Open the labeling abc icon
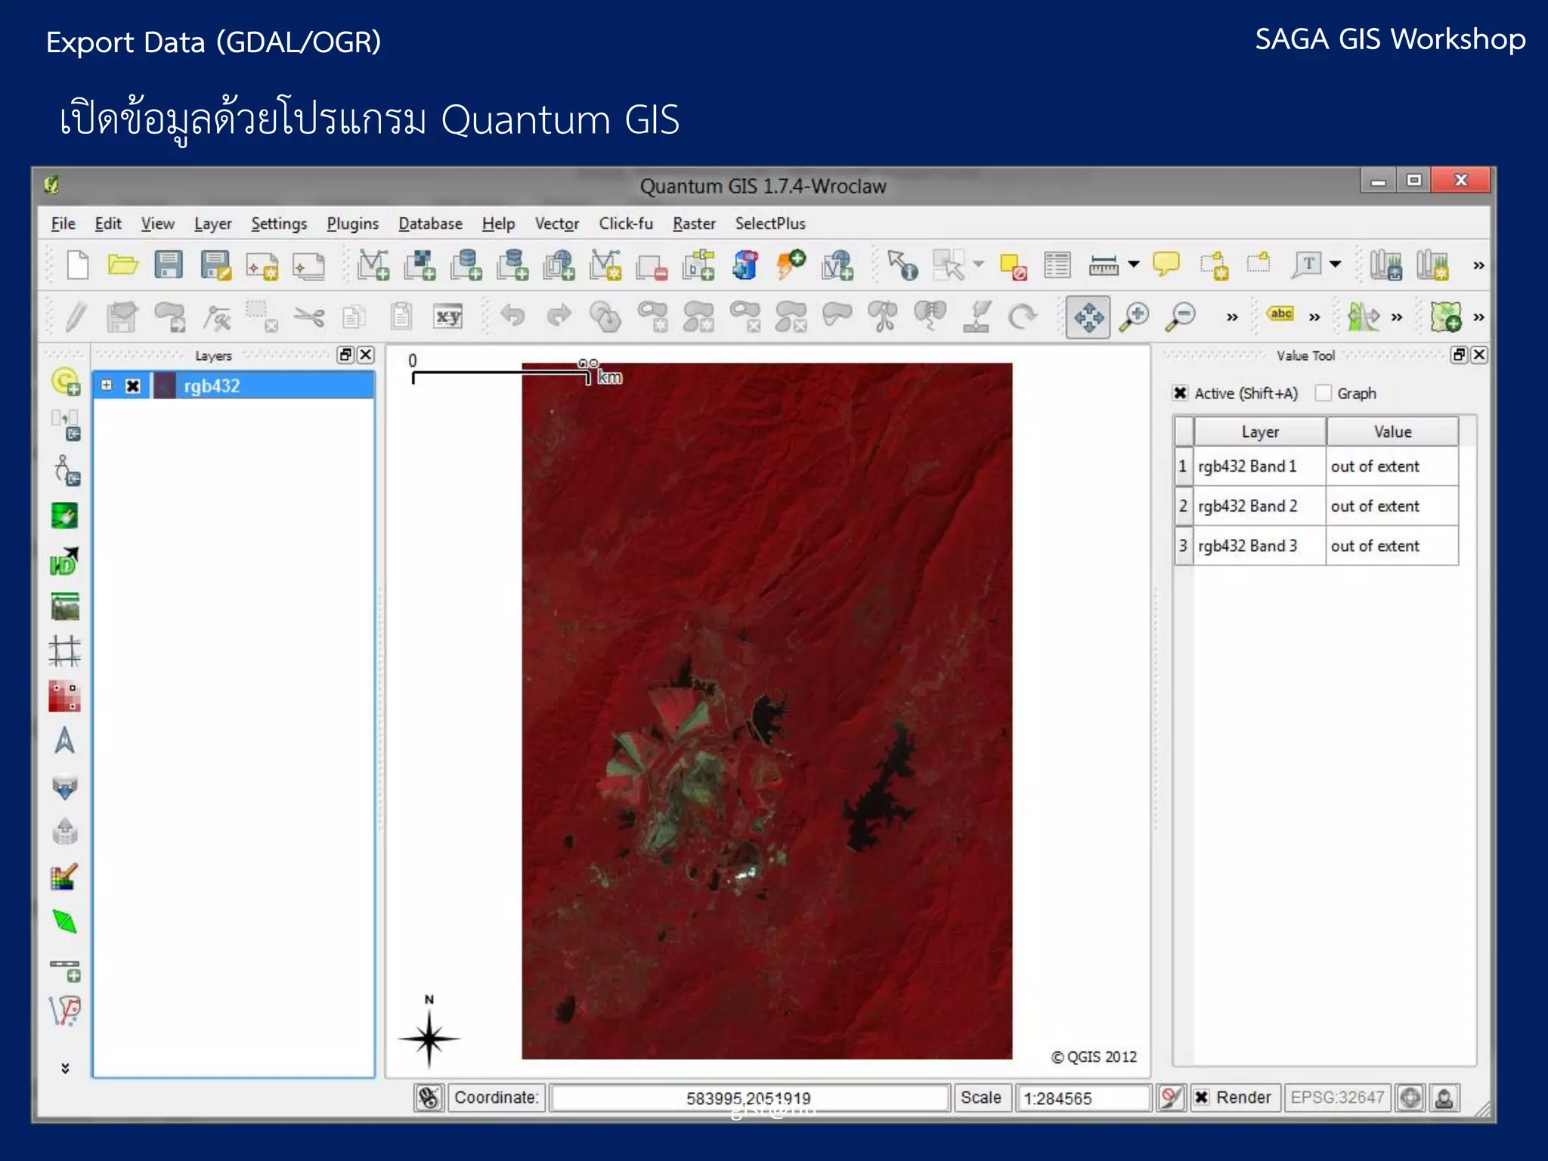 point(1280,314)
